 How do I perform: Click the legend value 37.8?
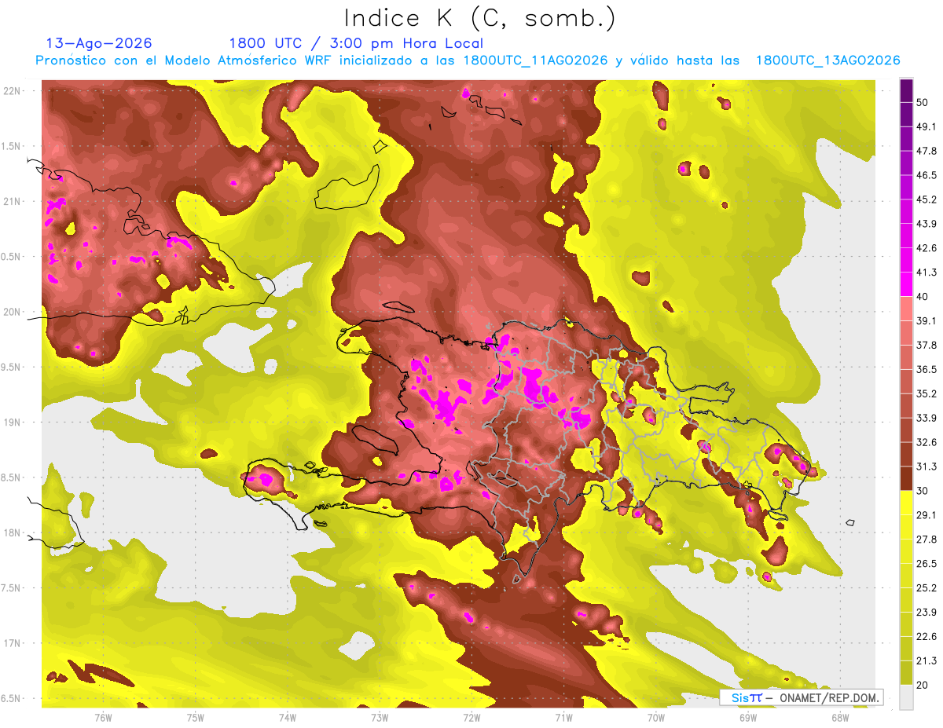pyautogui.click(x=926, y=346)
